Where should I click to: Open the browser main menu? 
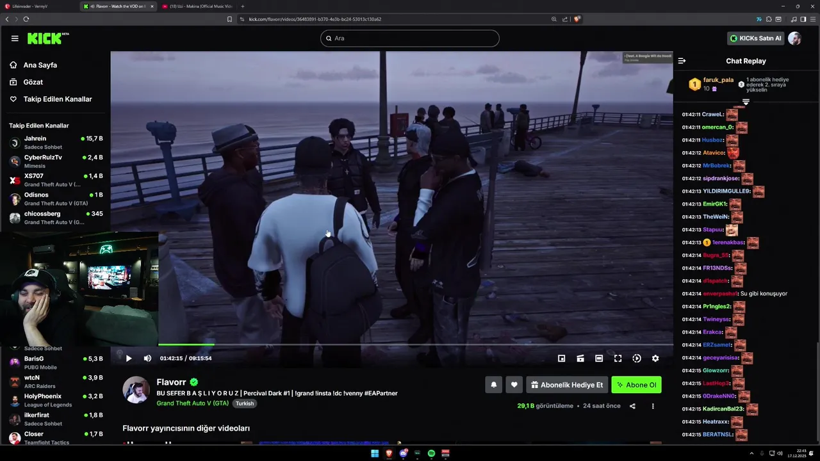[813, 19]
